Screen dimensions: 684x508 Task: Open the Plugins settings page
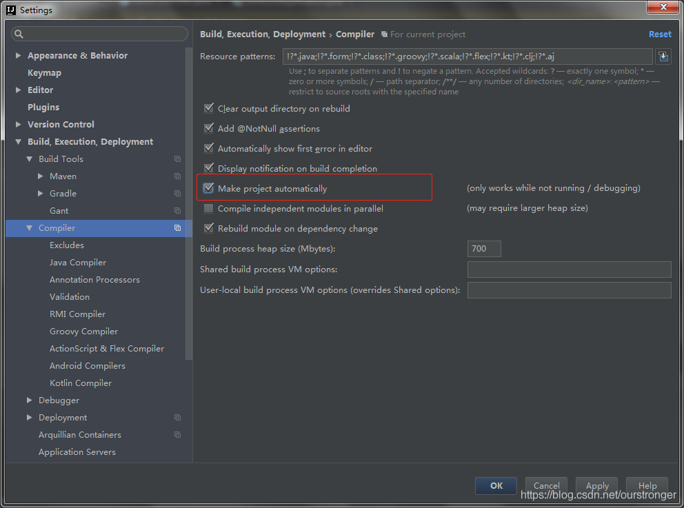[43, 108]
